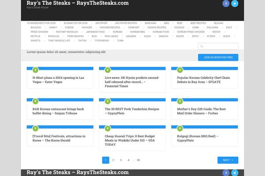Open the Bulgogi menu category
Viewport: 265px width, 176px height.
point(36,27)
